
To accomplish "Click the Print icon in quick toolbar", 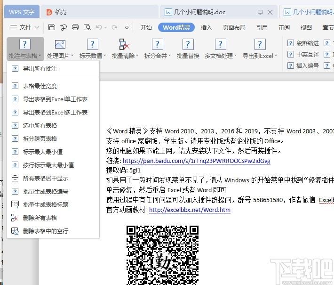I will point(75,27).
